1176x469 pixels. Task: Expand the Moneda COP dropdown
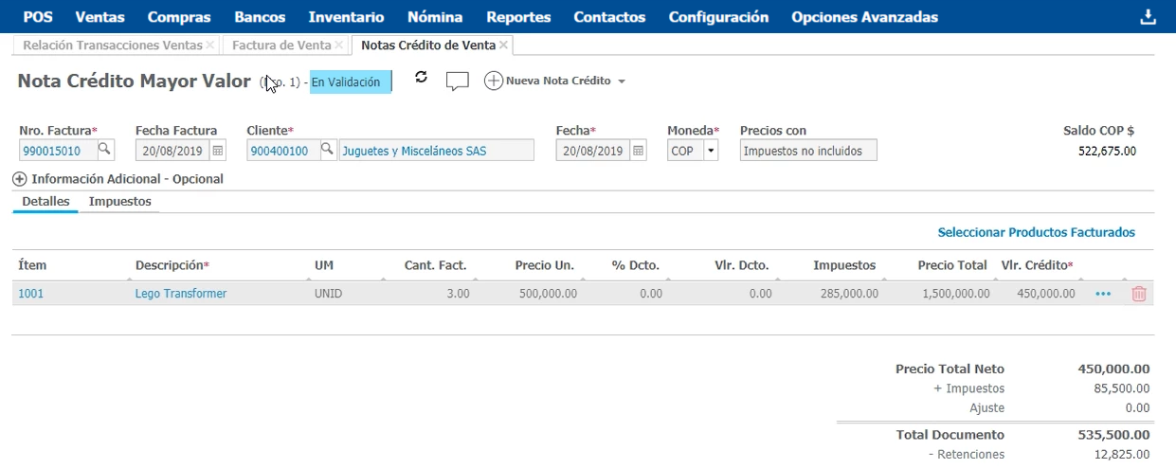711,151
